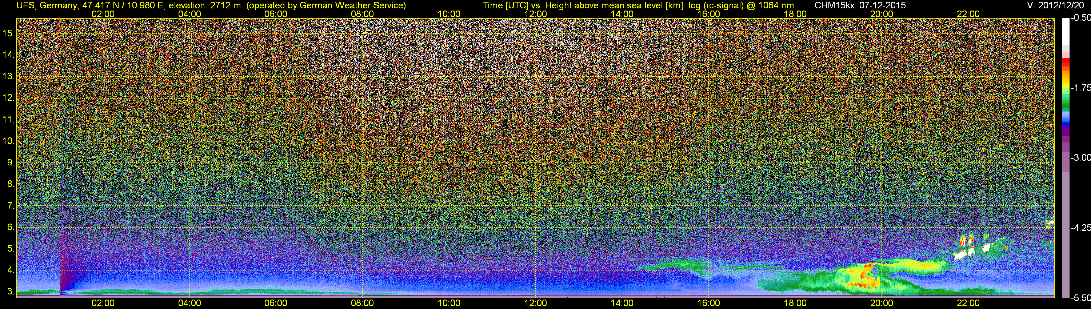Click the 20:00 label on upper time axis
Image resolution: width=1091 pixels, height=309 pixels.
pos(882,14)
